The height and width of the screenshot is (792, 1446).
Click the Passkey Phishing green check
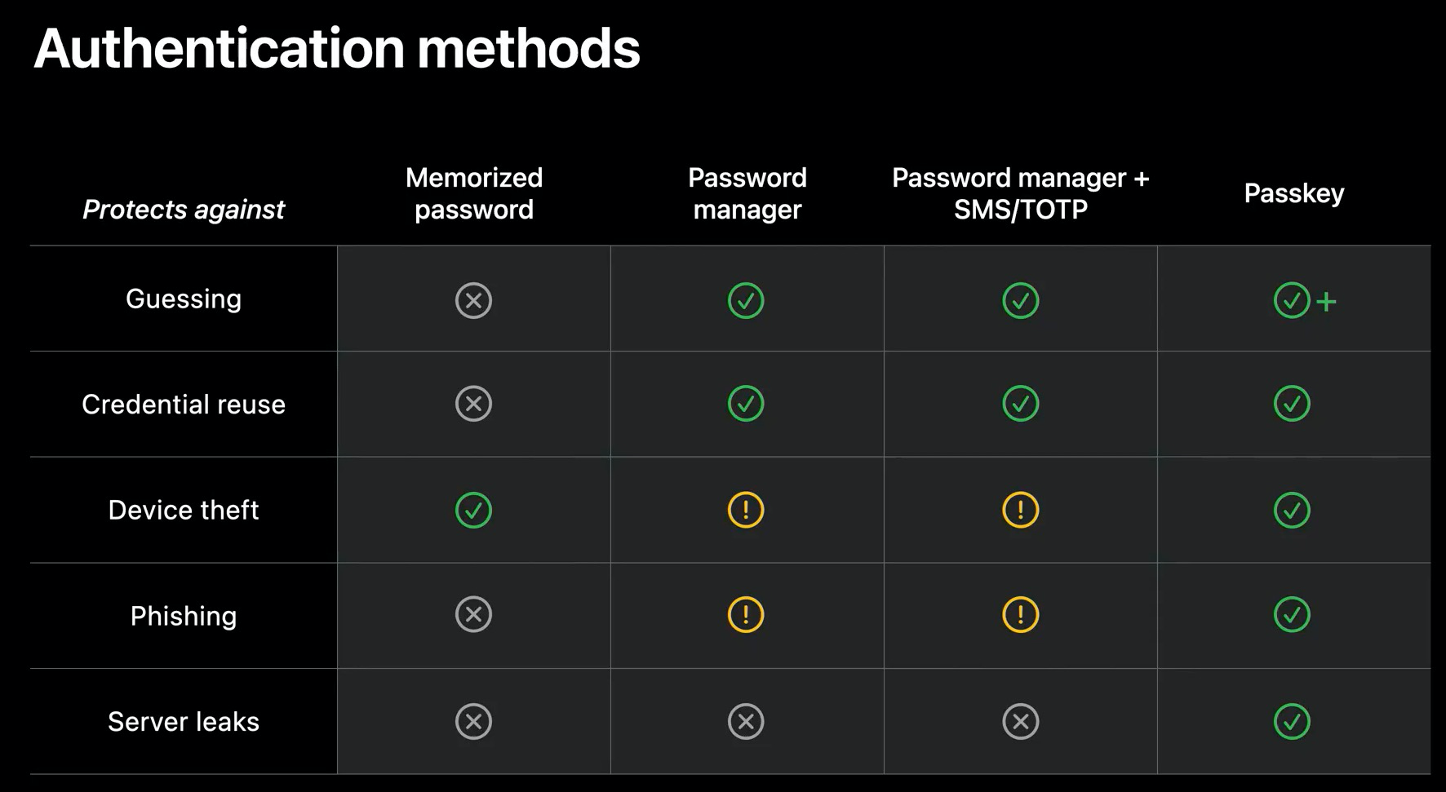[1292, 614]
